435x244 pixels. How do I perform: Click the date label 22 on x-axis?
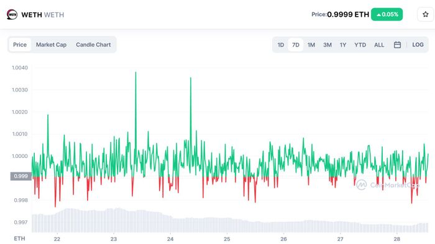coord(57,239)
